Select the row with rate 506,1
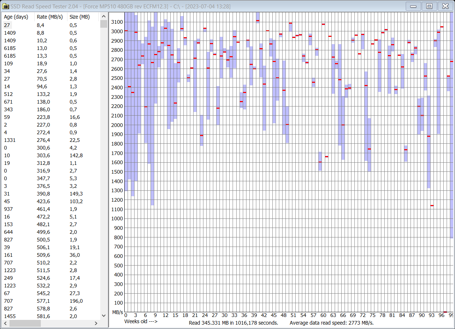 [x=51, y=247]
